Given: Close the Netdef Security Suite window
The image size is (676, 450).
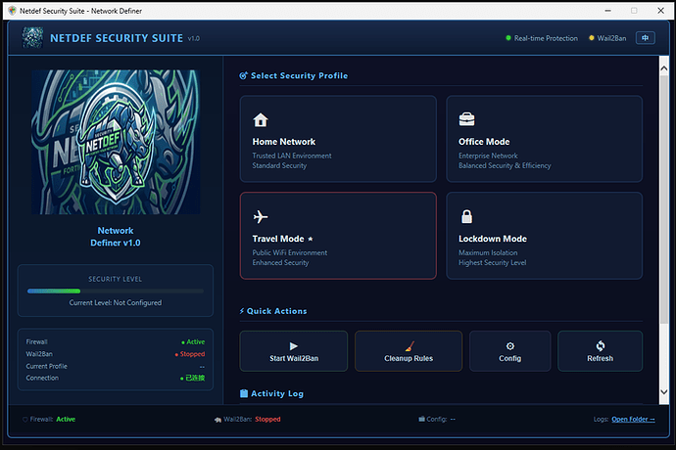Looking at the screenshot, I should coord(660,11).
